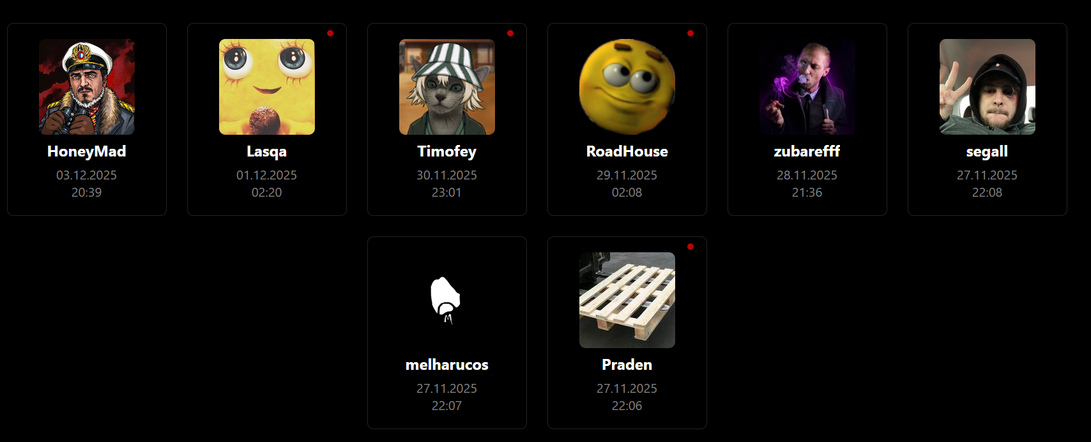Select the Lasqa username label
This screenshot has height=442, width=1091.
pos(267,152)
